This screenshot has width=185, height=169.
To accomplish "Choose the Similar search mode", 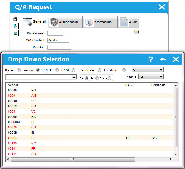I will coord(110,78).
